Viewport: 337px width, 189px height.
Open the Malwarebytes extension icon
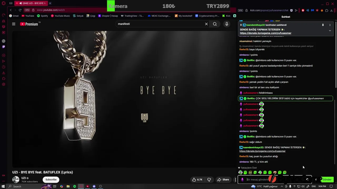(x=312, y=10)
